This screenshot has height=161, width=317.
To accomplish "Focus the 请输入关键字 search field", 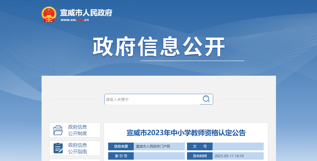I will pyautogui.click(x=152, y=99).
